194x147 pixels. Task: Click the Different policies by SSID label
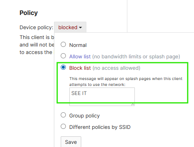(x=100, y=127)
